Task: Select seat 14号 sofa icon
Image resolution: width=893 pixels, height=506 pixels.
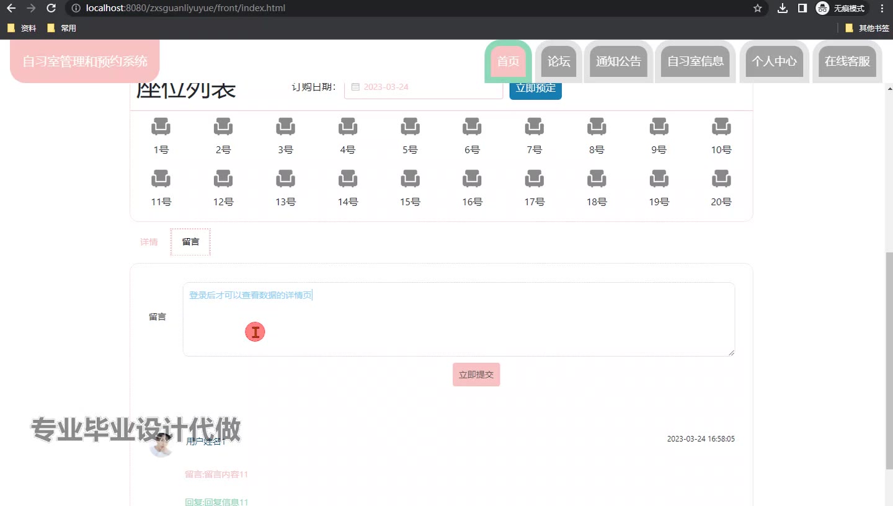Action: 348,179
